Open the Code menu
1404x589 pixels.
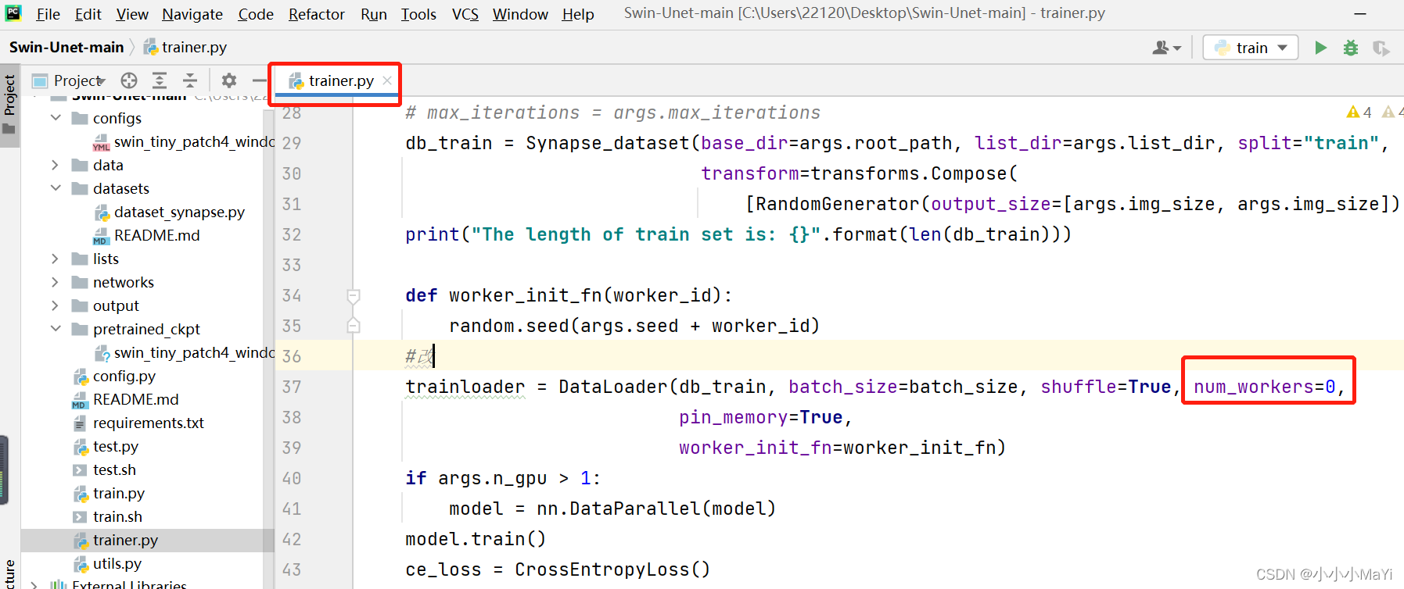[256, 14]
